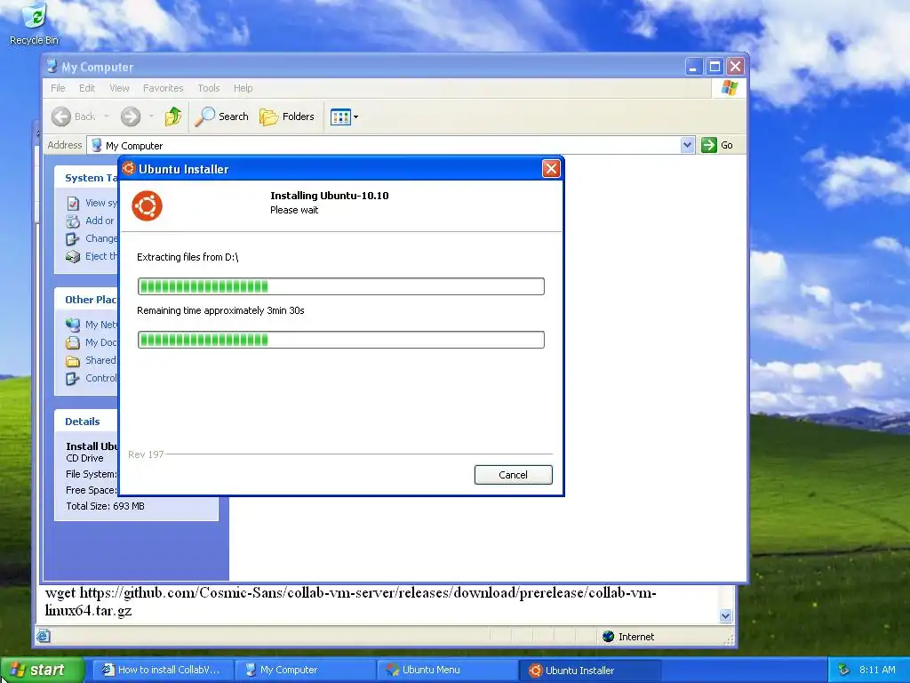Expand the Address bar dropdown arrow
910x683 pixels.
click(687, 145)
